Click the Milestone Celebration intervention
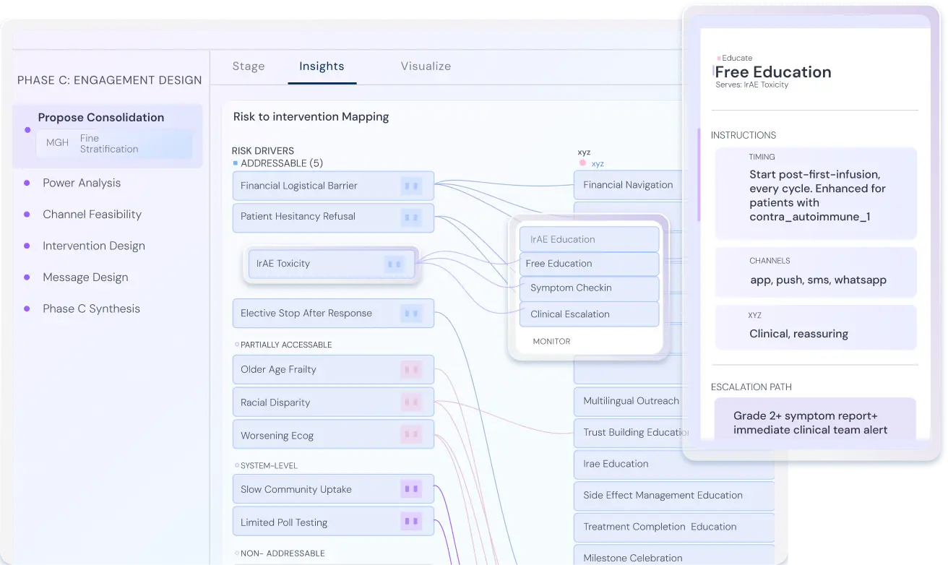The height and width of the screenshot is (565, 948). [x=673, y=556]
